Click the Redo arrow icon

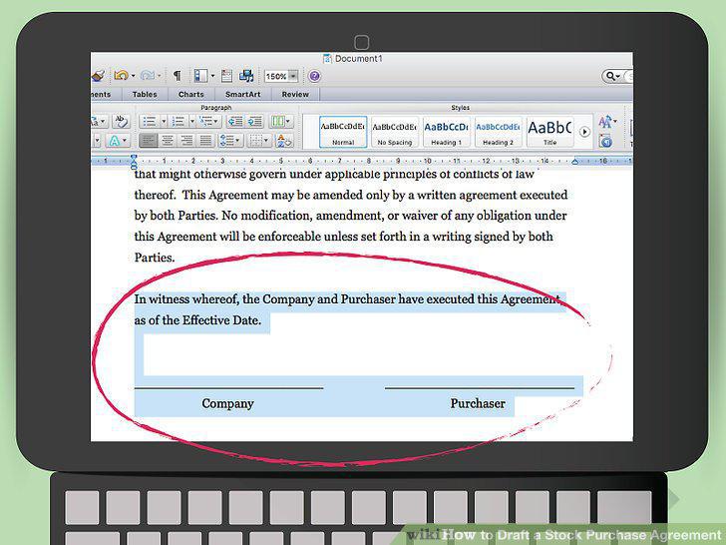click(148, 75)
